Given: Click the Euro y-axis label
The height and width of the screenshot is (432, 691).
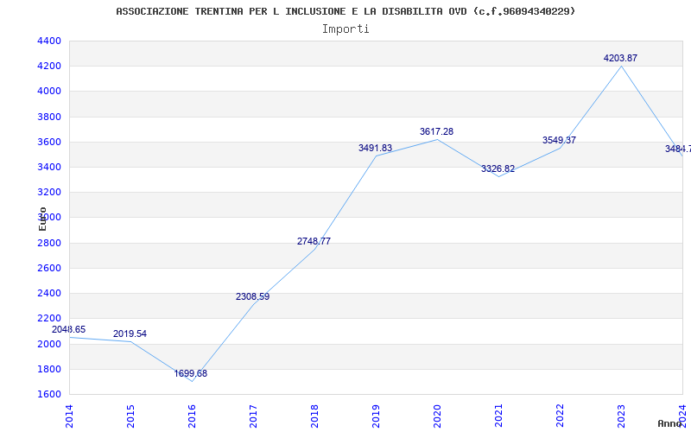Looking at the screenshot, I should 42,219.
